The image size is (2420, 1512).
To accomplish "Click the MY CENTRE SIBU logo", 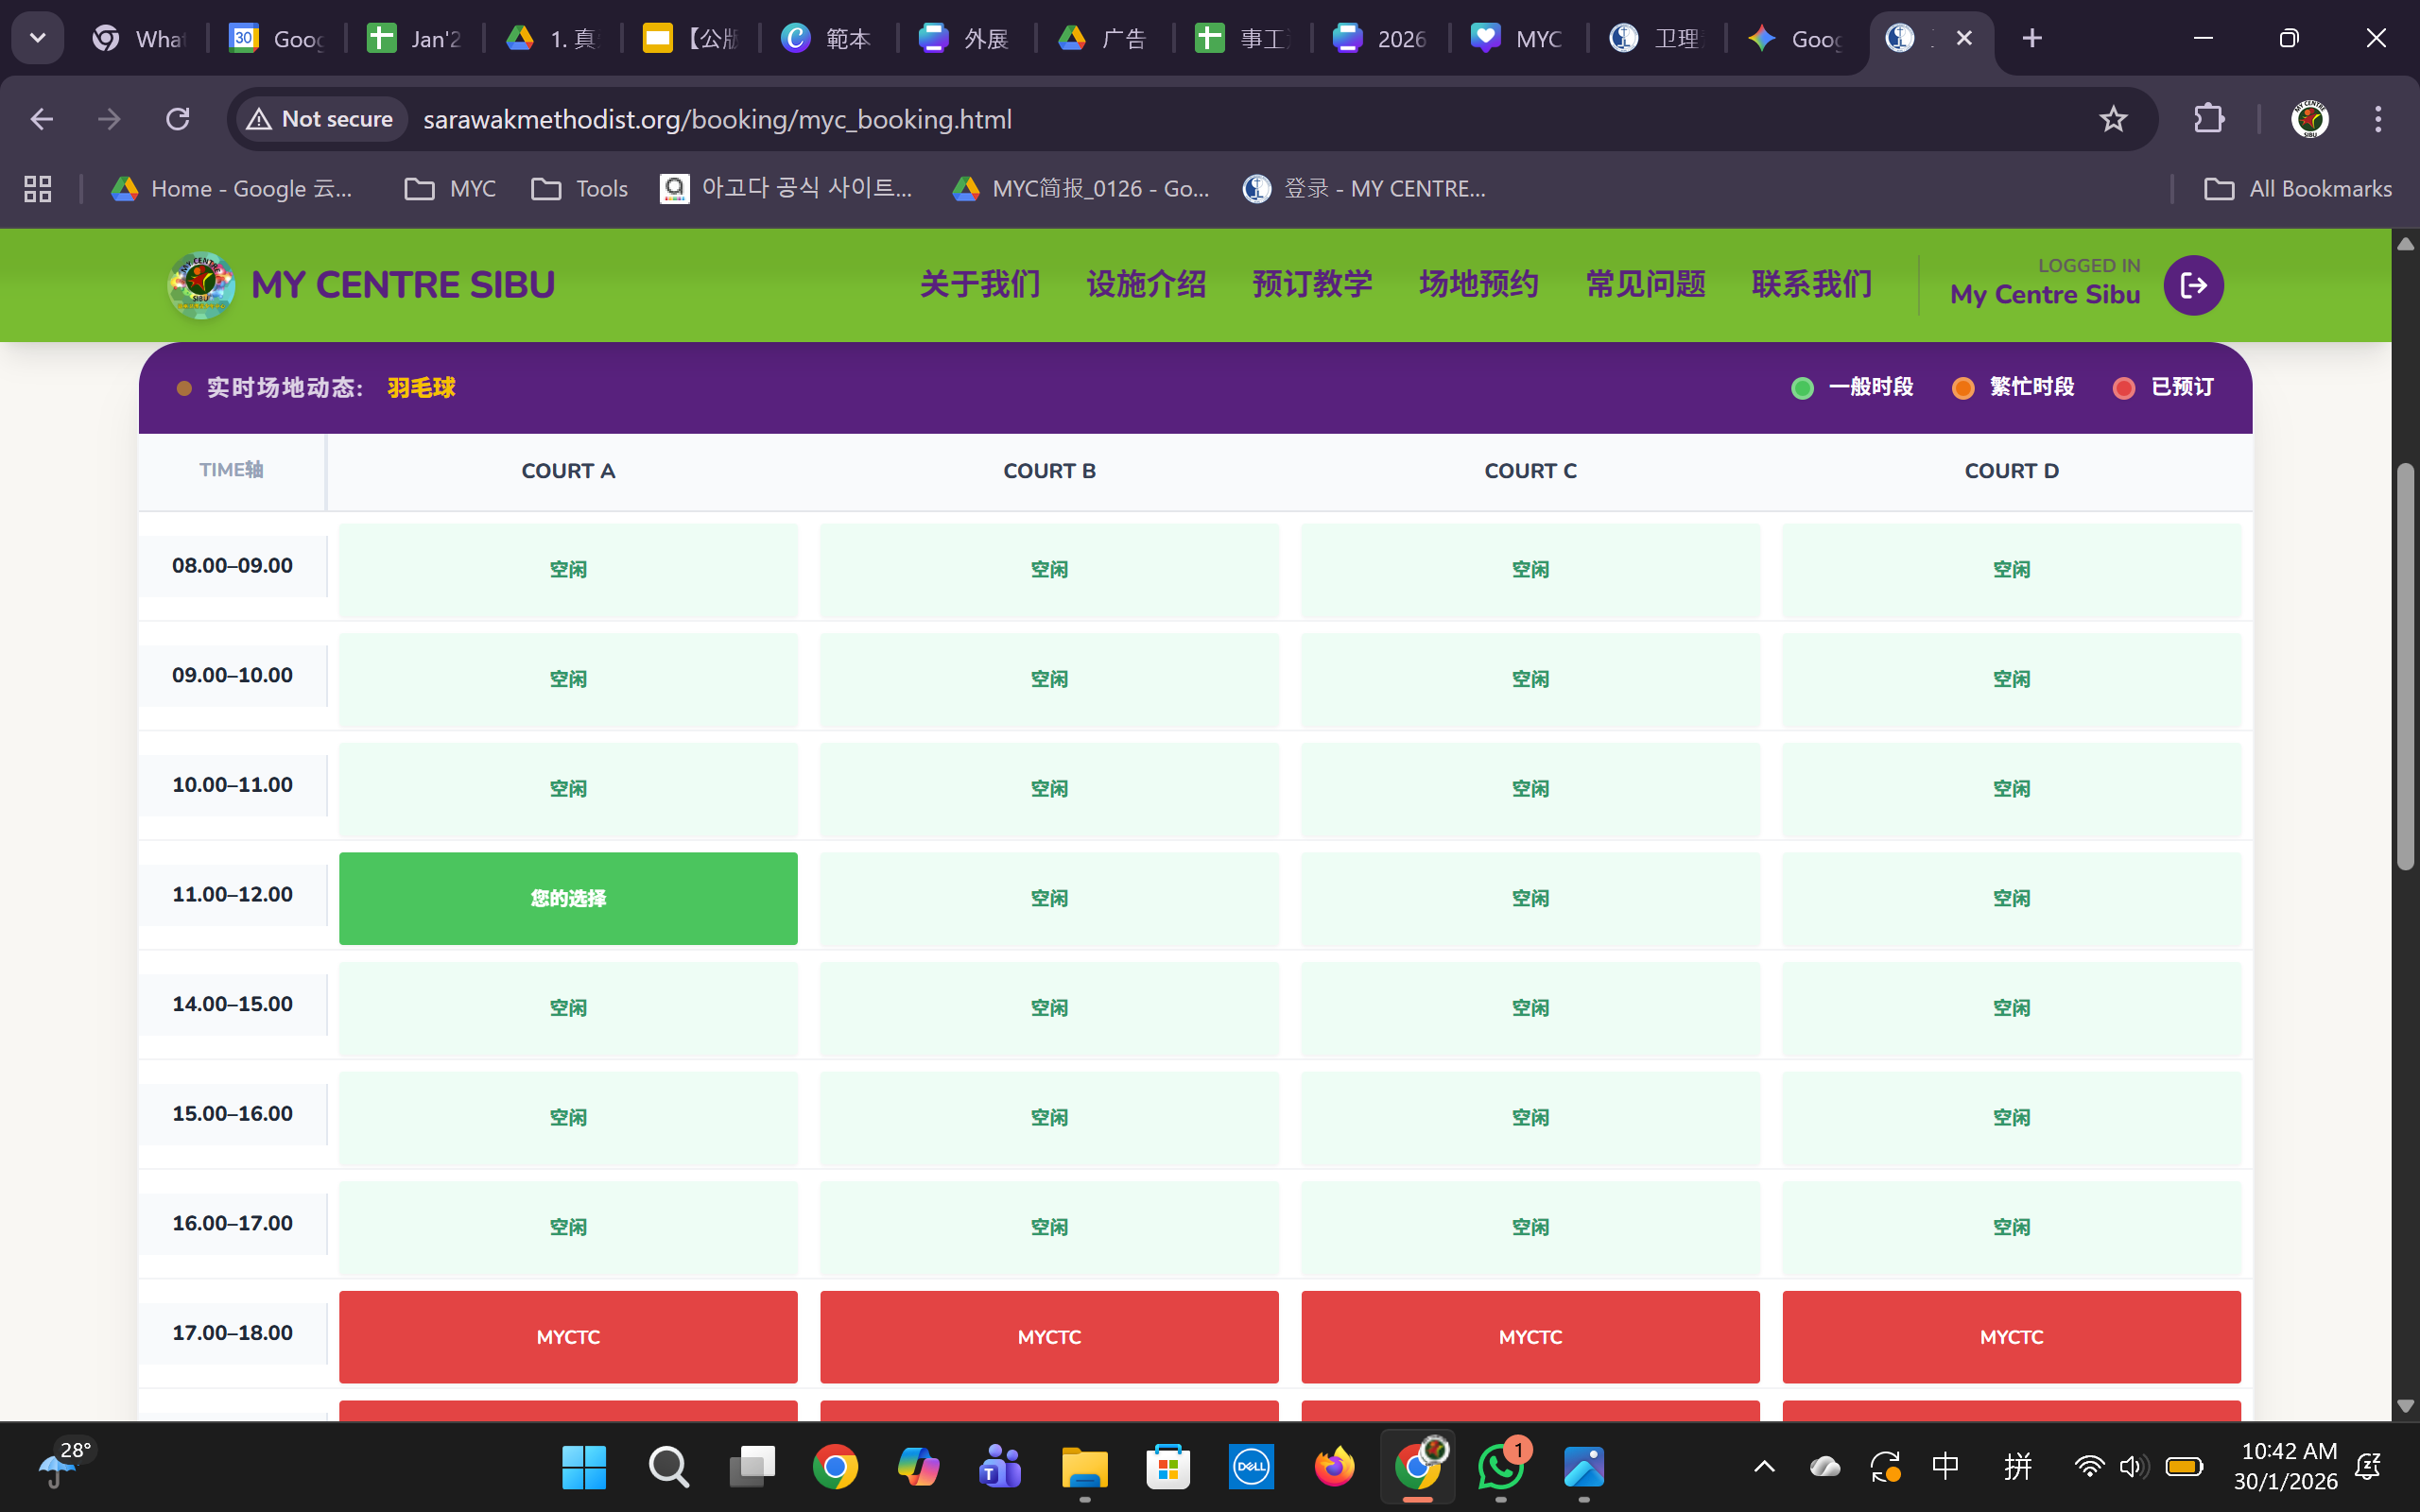I will click(202, 286).
